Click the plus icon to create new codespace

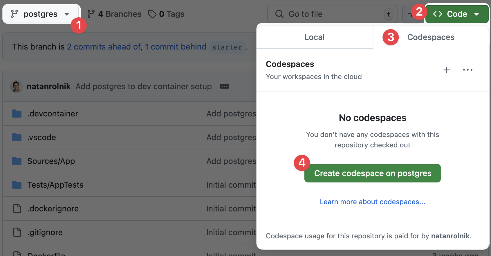pyautogui.click(x=446, y=70)
